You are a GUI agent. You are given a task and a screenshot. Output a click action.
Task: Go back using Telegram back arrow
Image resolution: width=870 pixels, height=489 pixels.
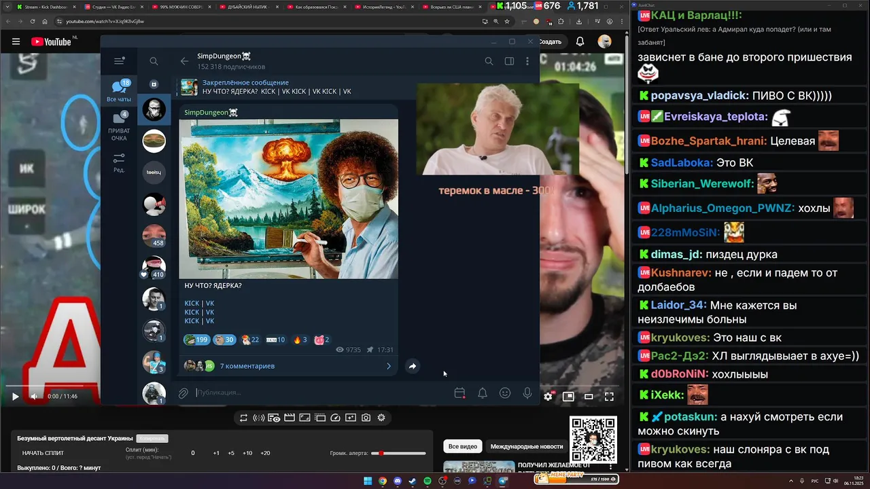[184, 61]
